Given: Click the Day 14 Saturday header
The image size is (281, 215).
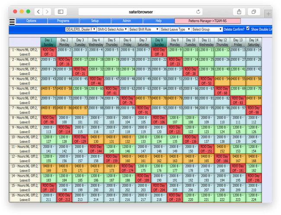Looking at the screenshot, I should [x=254, y=42].
